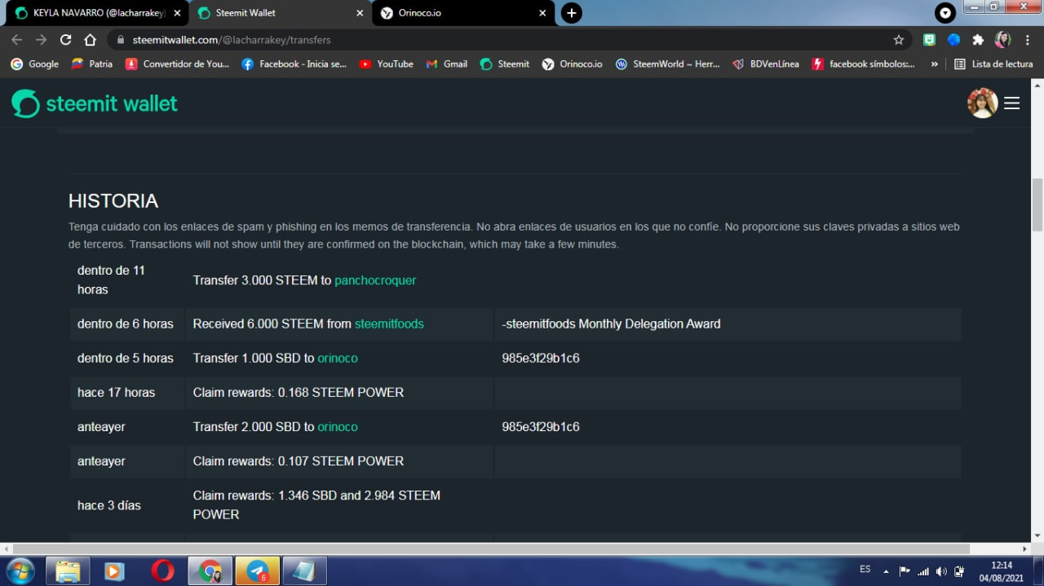Click orinoco link in 1.000 SBD transfer
This screenshot has width=1044, height=586.
[x=338, y=359]
